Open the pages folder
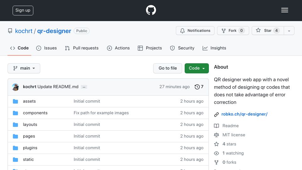The height and width of the screenshot is (170, 302). [29, 136]
